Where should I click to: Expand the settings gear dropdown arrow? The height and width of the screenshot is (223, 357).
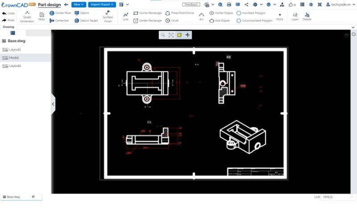point(261,4)
